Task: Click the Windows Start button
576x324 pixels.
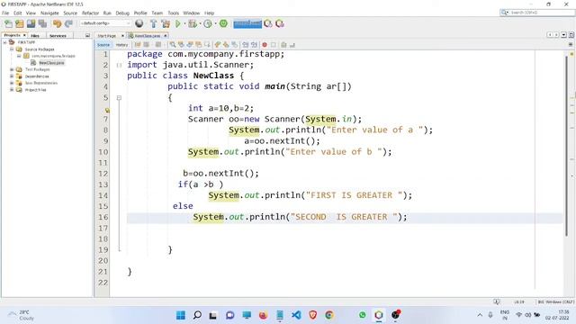Action: [181, 315]
